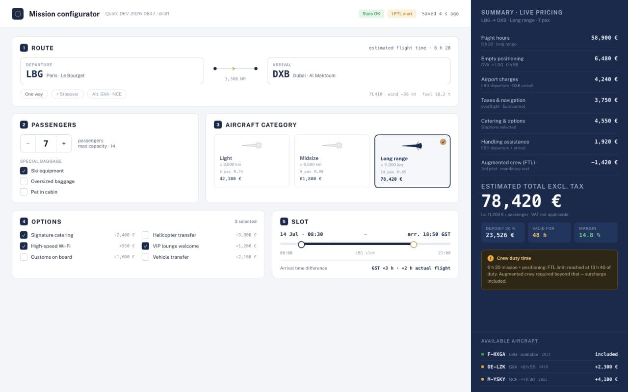Click the step 4 Options number badge
The image size is (628, 392).
click(x=24, y=221)
